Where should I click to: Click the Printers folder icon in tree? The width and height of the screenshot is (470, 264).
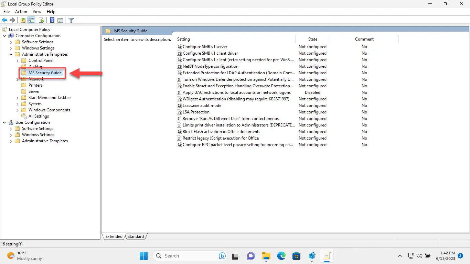[x=24, y=85]
